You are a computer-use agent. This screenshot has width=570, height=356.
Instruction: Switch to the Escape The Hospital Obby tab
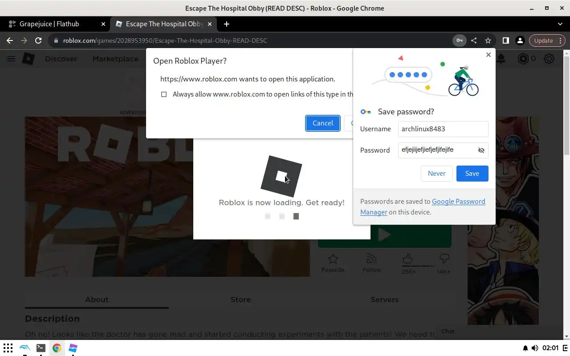[x=163, y=24]
